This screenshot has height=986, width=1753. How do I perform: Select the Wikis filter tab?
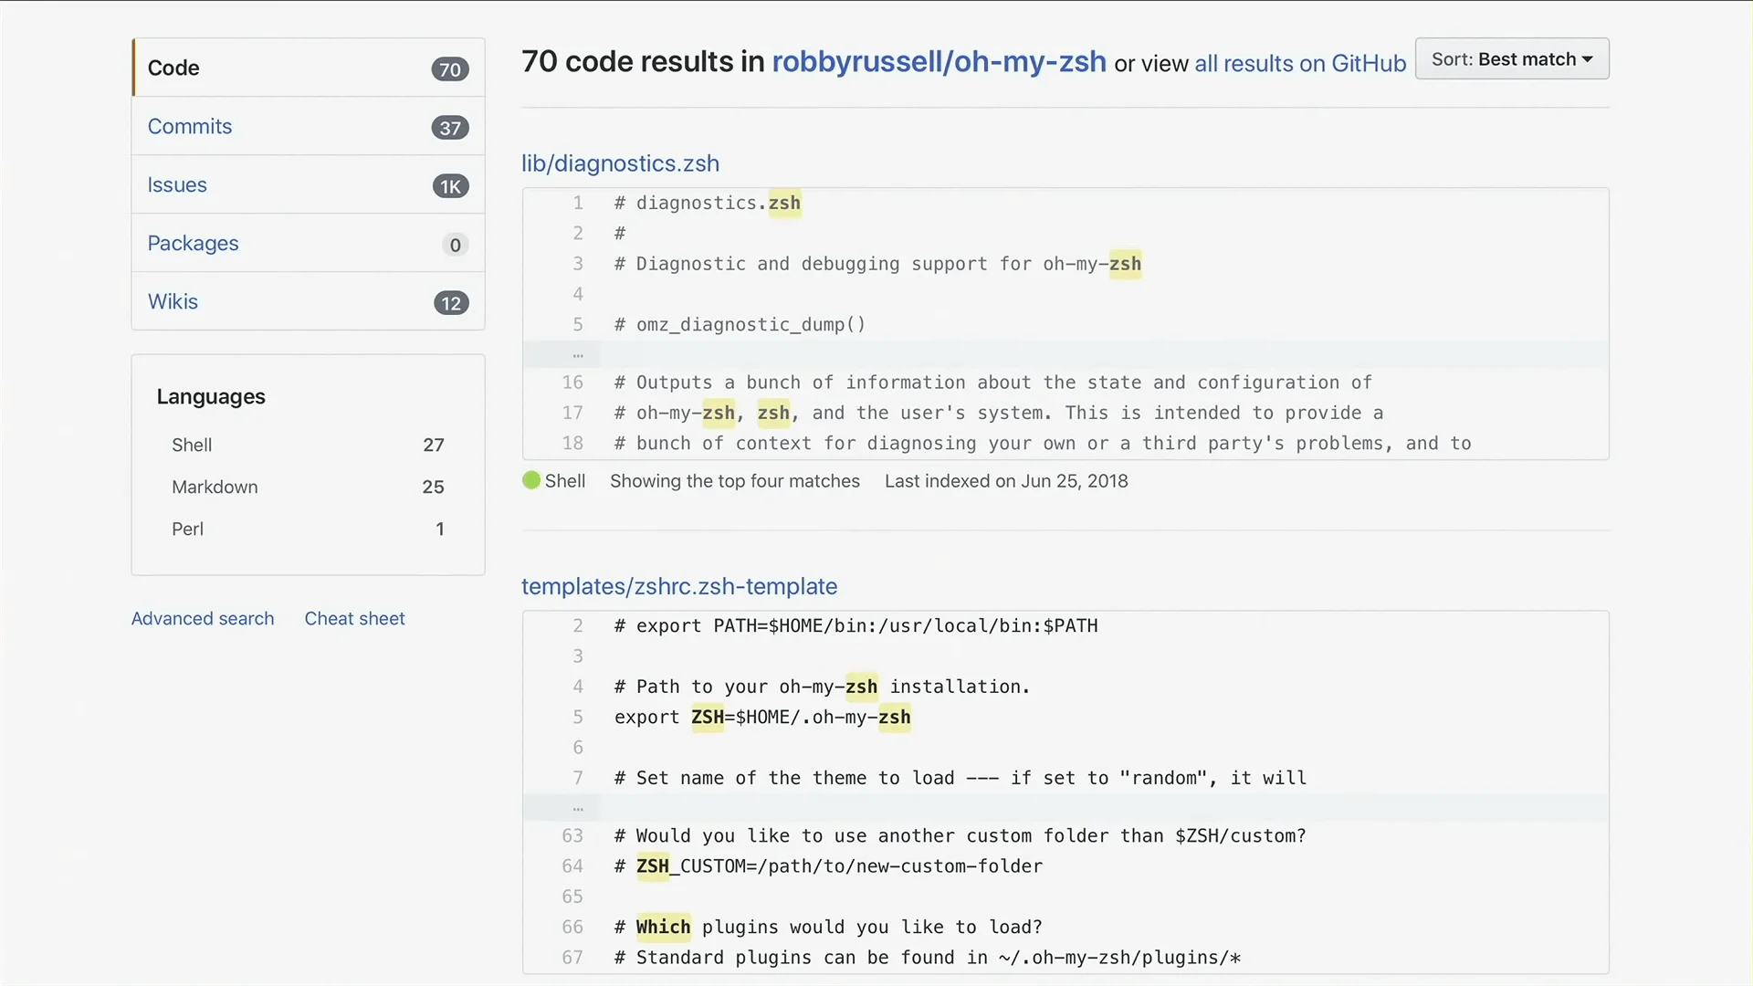(x=173, y=301)
